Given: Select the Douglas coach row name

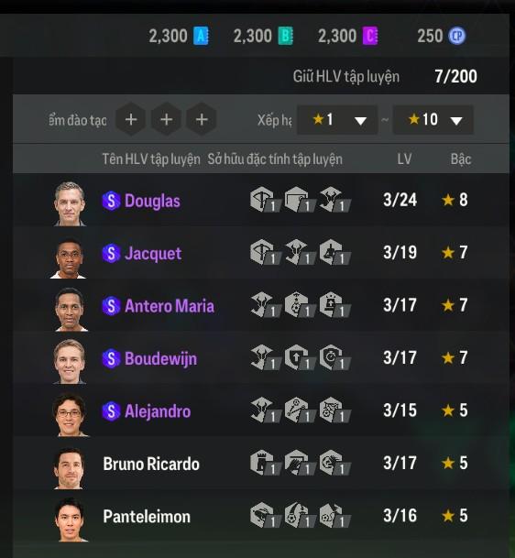Looking at the screenshot, I should pos(152,201).
